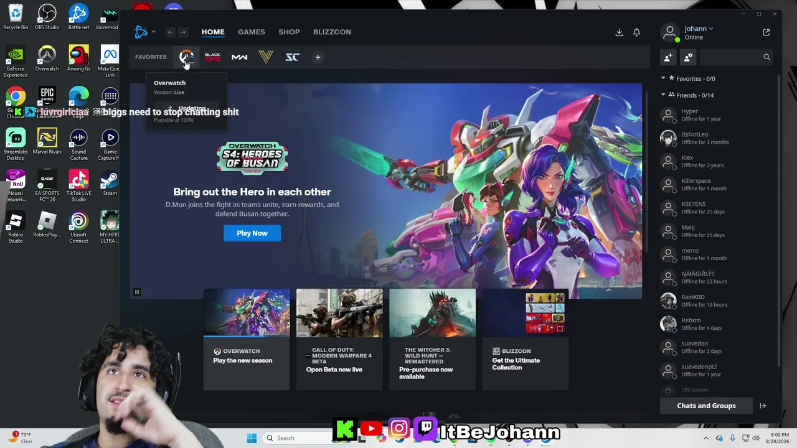797x448 pixels.
Task: Select Overwatch in the favorites bar
Action: (x=186, y=57)
